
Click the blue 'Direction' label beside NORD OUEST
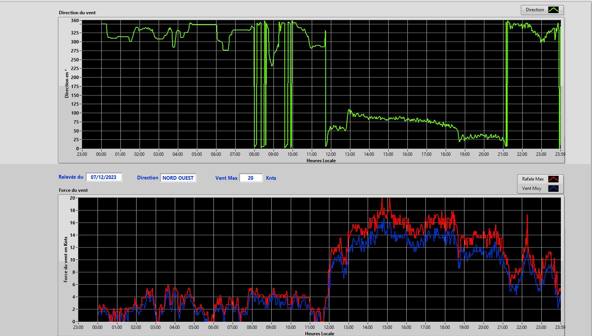[147, 178]
